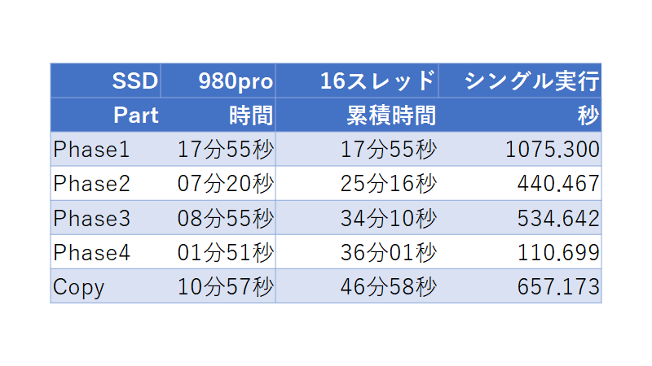Select the 980pro header cell
This screenshot has height=366, width=652.
[218, 81]
